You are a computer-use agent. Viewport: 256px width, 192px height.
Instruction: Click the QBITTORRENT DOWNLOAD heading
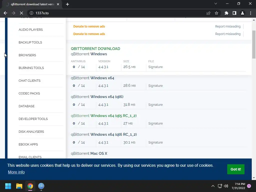click(x=95, y=49)
